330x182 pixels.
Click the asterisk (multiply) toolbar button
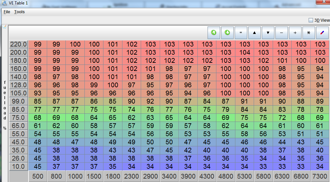tap(309, 33)
